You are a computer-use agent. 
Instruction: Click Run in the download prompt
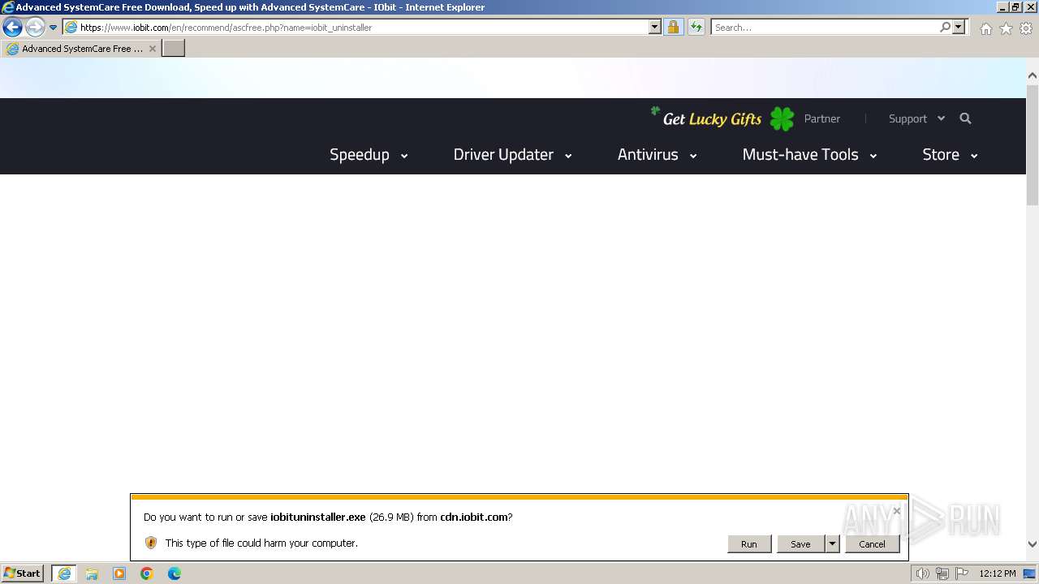[749, 544]
